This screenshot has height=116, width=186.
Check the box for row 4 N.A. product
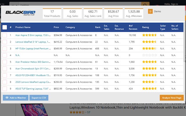click(x=5, y=55)
